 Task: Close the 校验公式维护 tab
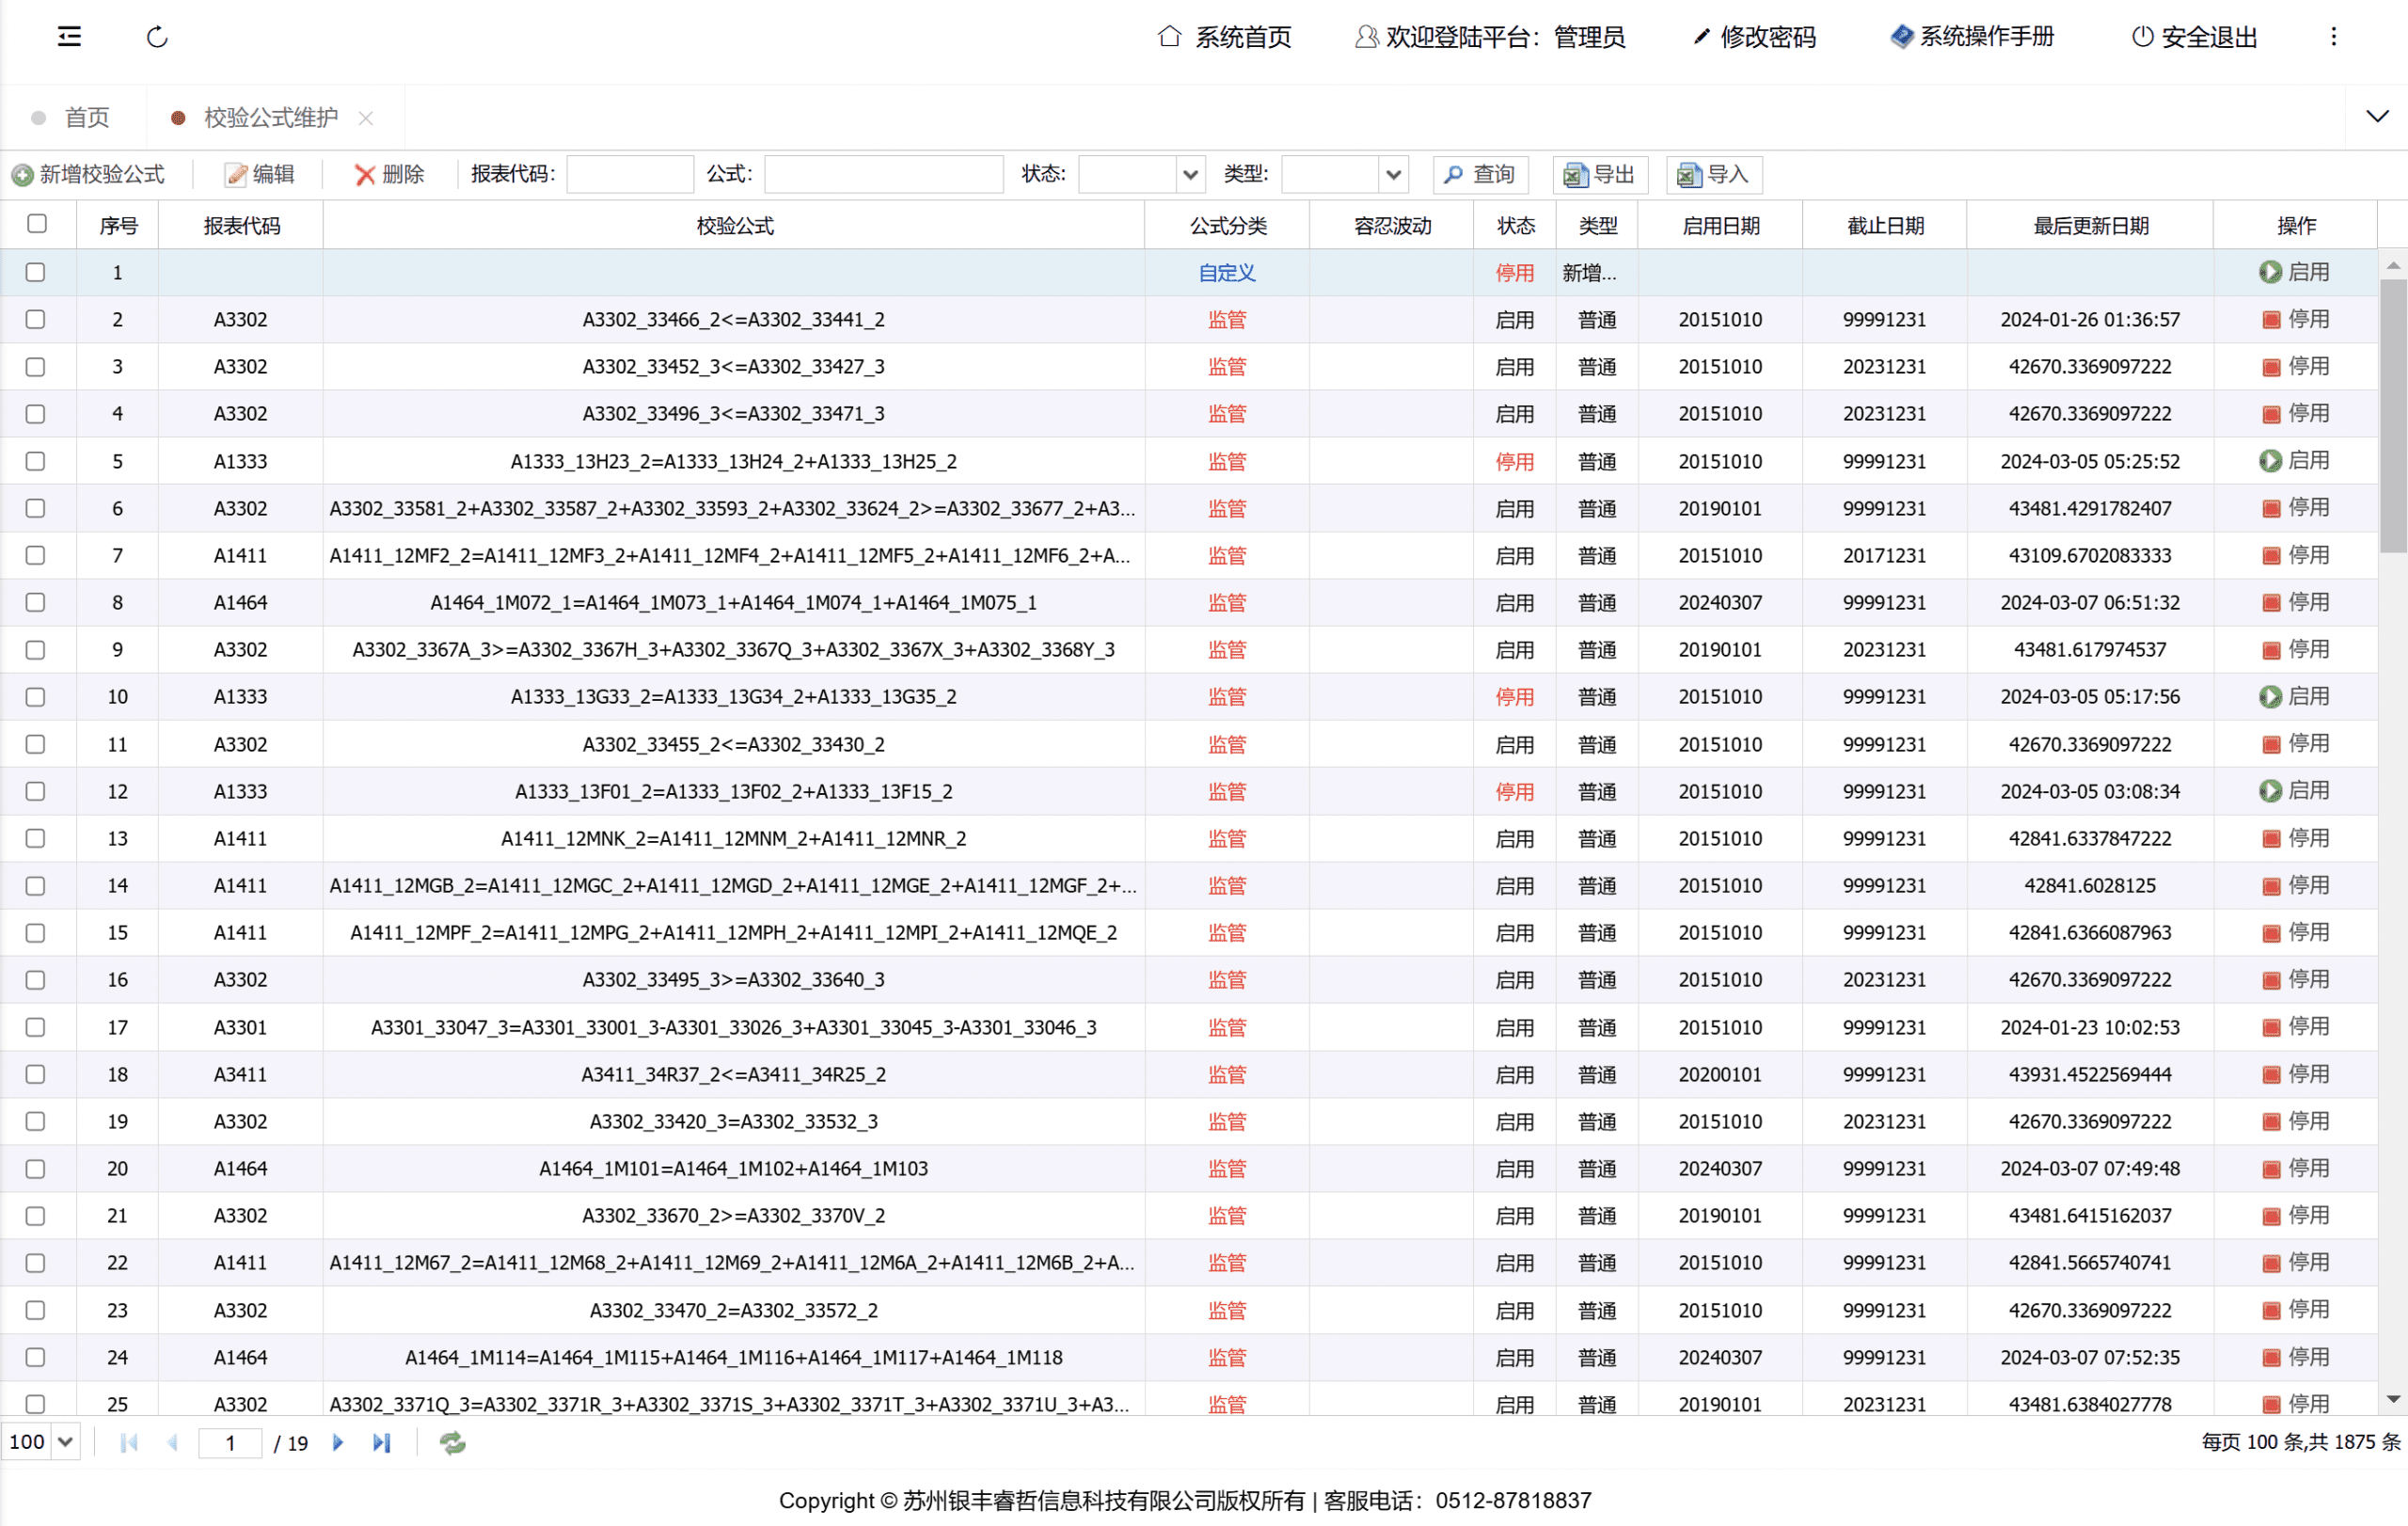coord(366,118)
